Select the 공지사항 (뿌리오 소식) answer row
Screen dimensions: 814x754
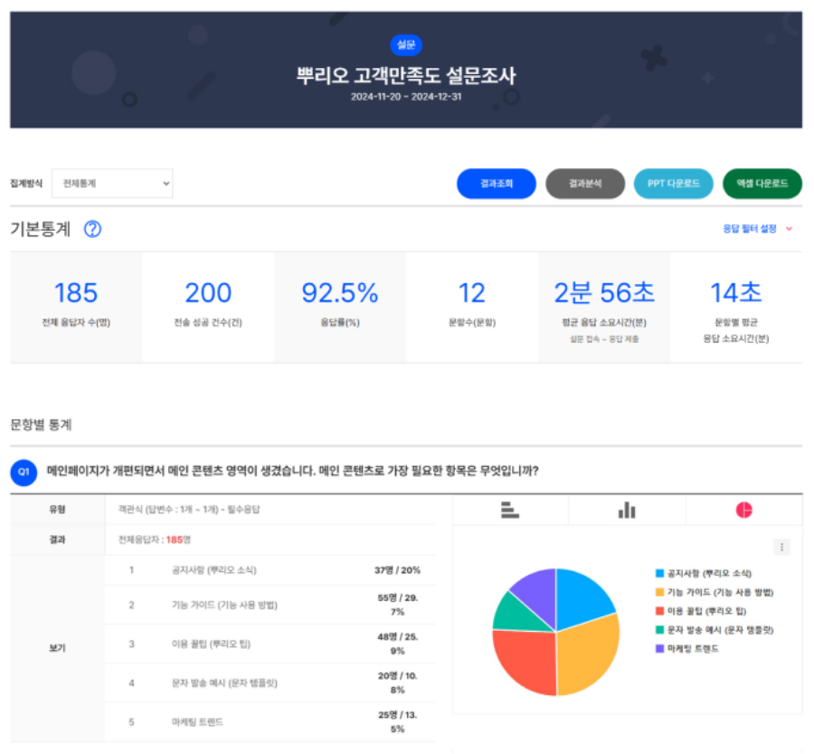coord(270,570)
